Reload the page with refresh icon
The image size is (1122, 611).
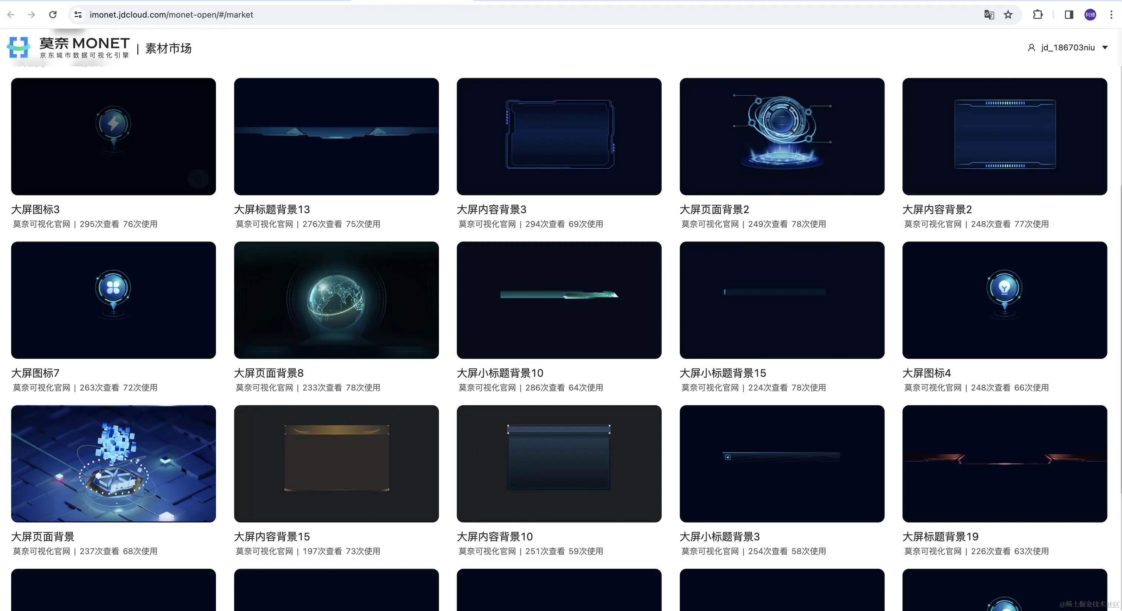(53, 15)
